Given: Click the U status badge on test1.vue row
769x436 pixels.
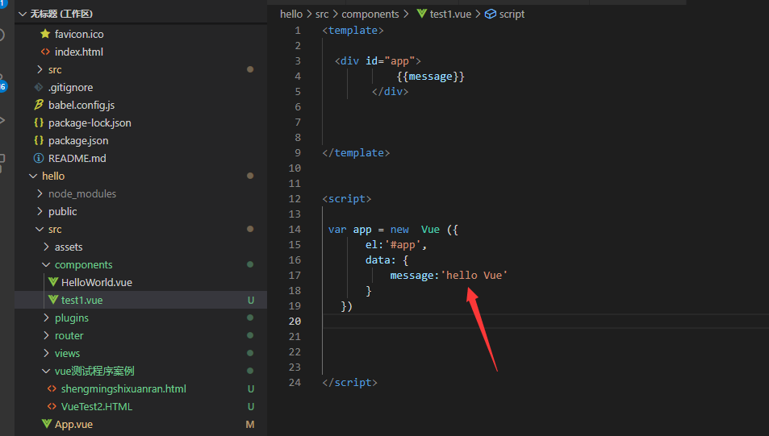Looking at the screenshot, I should (x=251, y=301).
